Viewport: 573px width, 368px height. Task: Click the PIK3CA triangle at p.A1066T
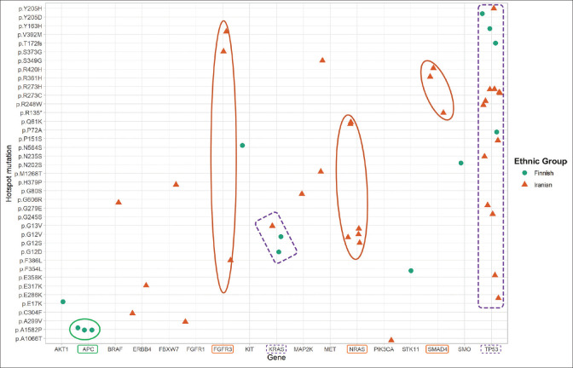[x=391, y=340]
